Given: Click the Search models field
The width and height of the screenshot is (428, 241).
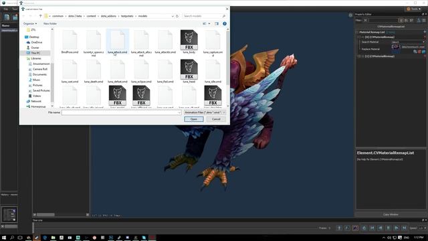Looking at the screenshot, I should (204, 16).
